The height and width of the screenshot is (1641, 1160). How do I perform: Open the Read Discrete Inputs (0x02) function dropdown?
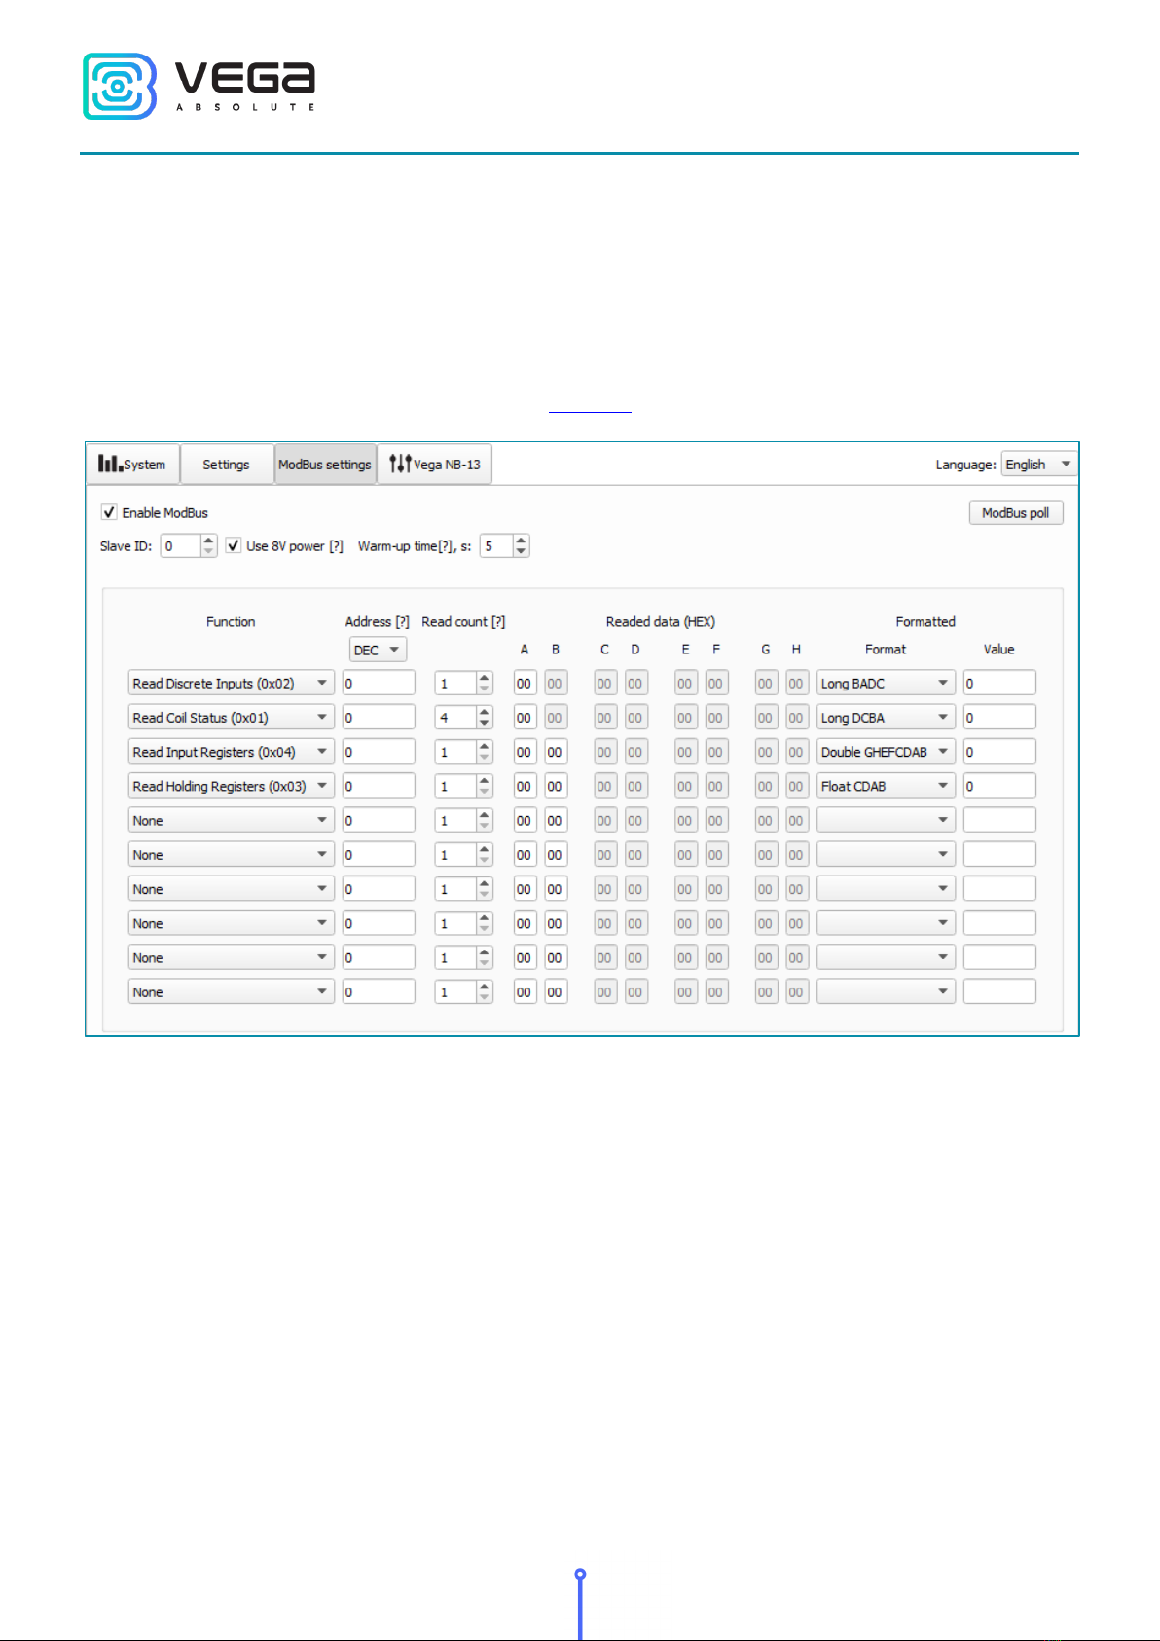231,684
